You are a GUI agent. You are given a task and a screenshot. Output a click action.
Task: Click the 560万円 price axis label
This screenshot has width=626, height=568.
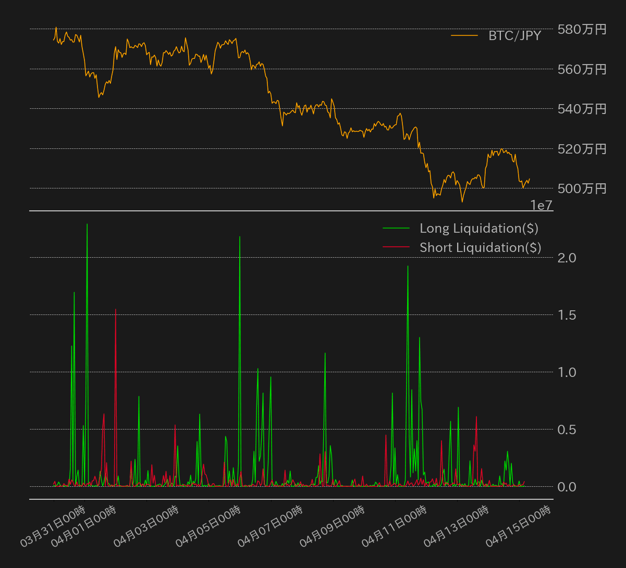[582, 69]
